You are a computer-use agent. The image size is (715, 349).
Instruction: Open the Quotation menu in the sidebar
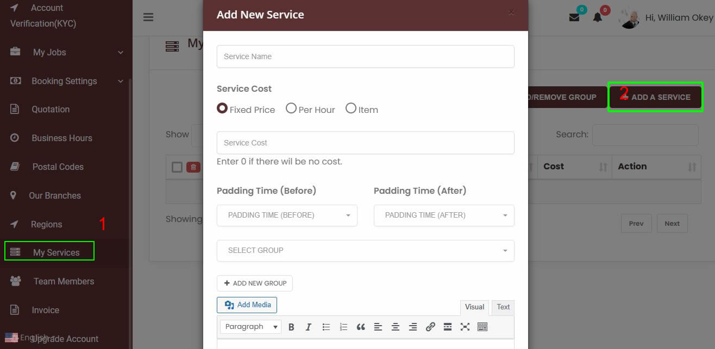[49, 109]
